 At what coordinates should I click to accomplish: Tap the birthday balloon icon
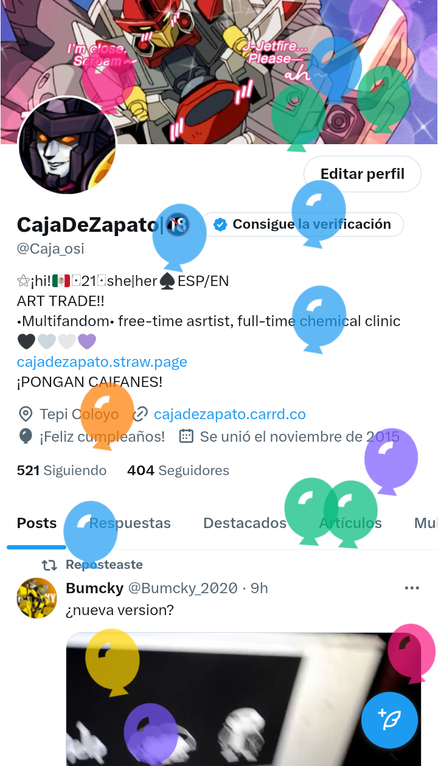pos(26,437)
